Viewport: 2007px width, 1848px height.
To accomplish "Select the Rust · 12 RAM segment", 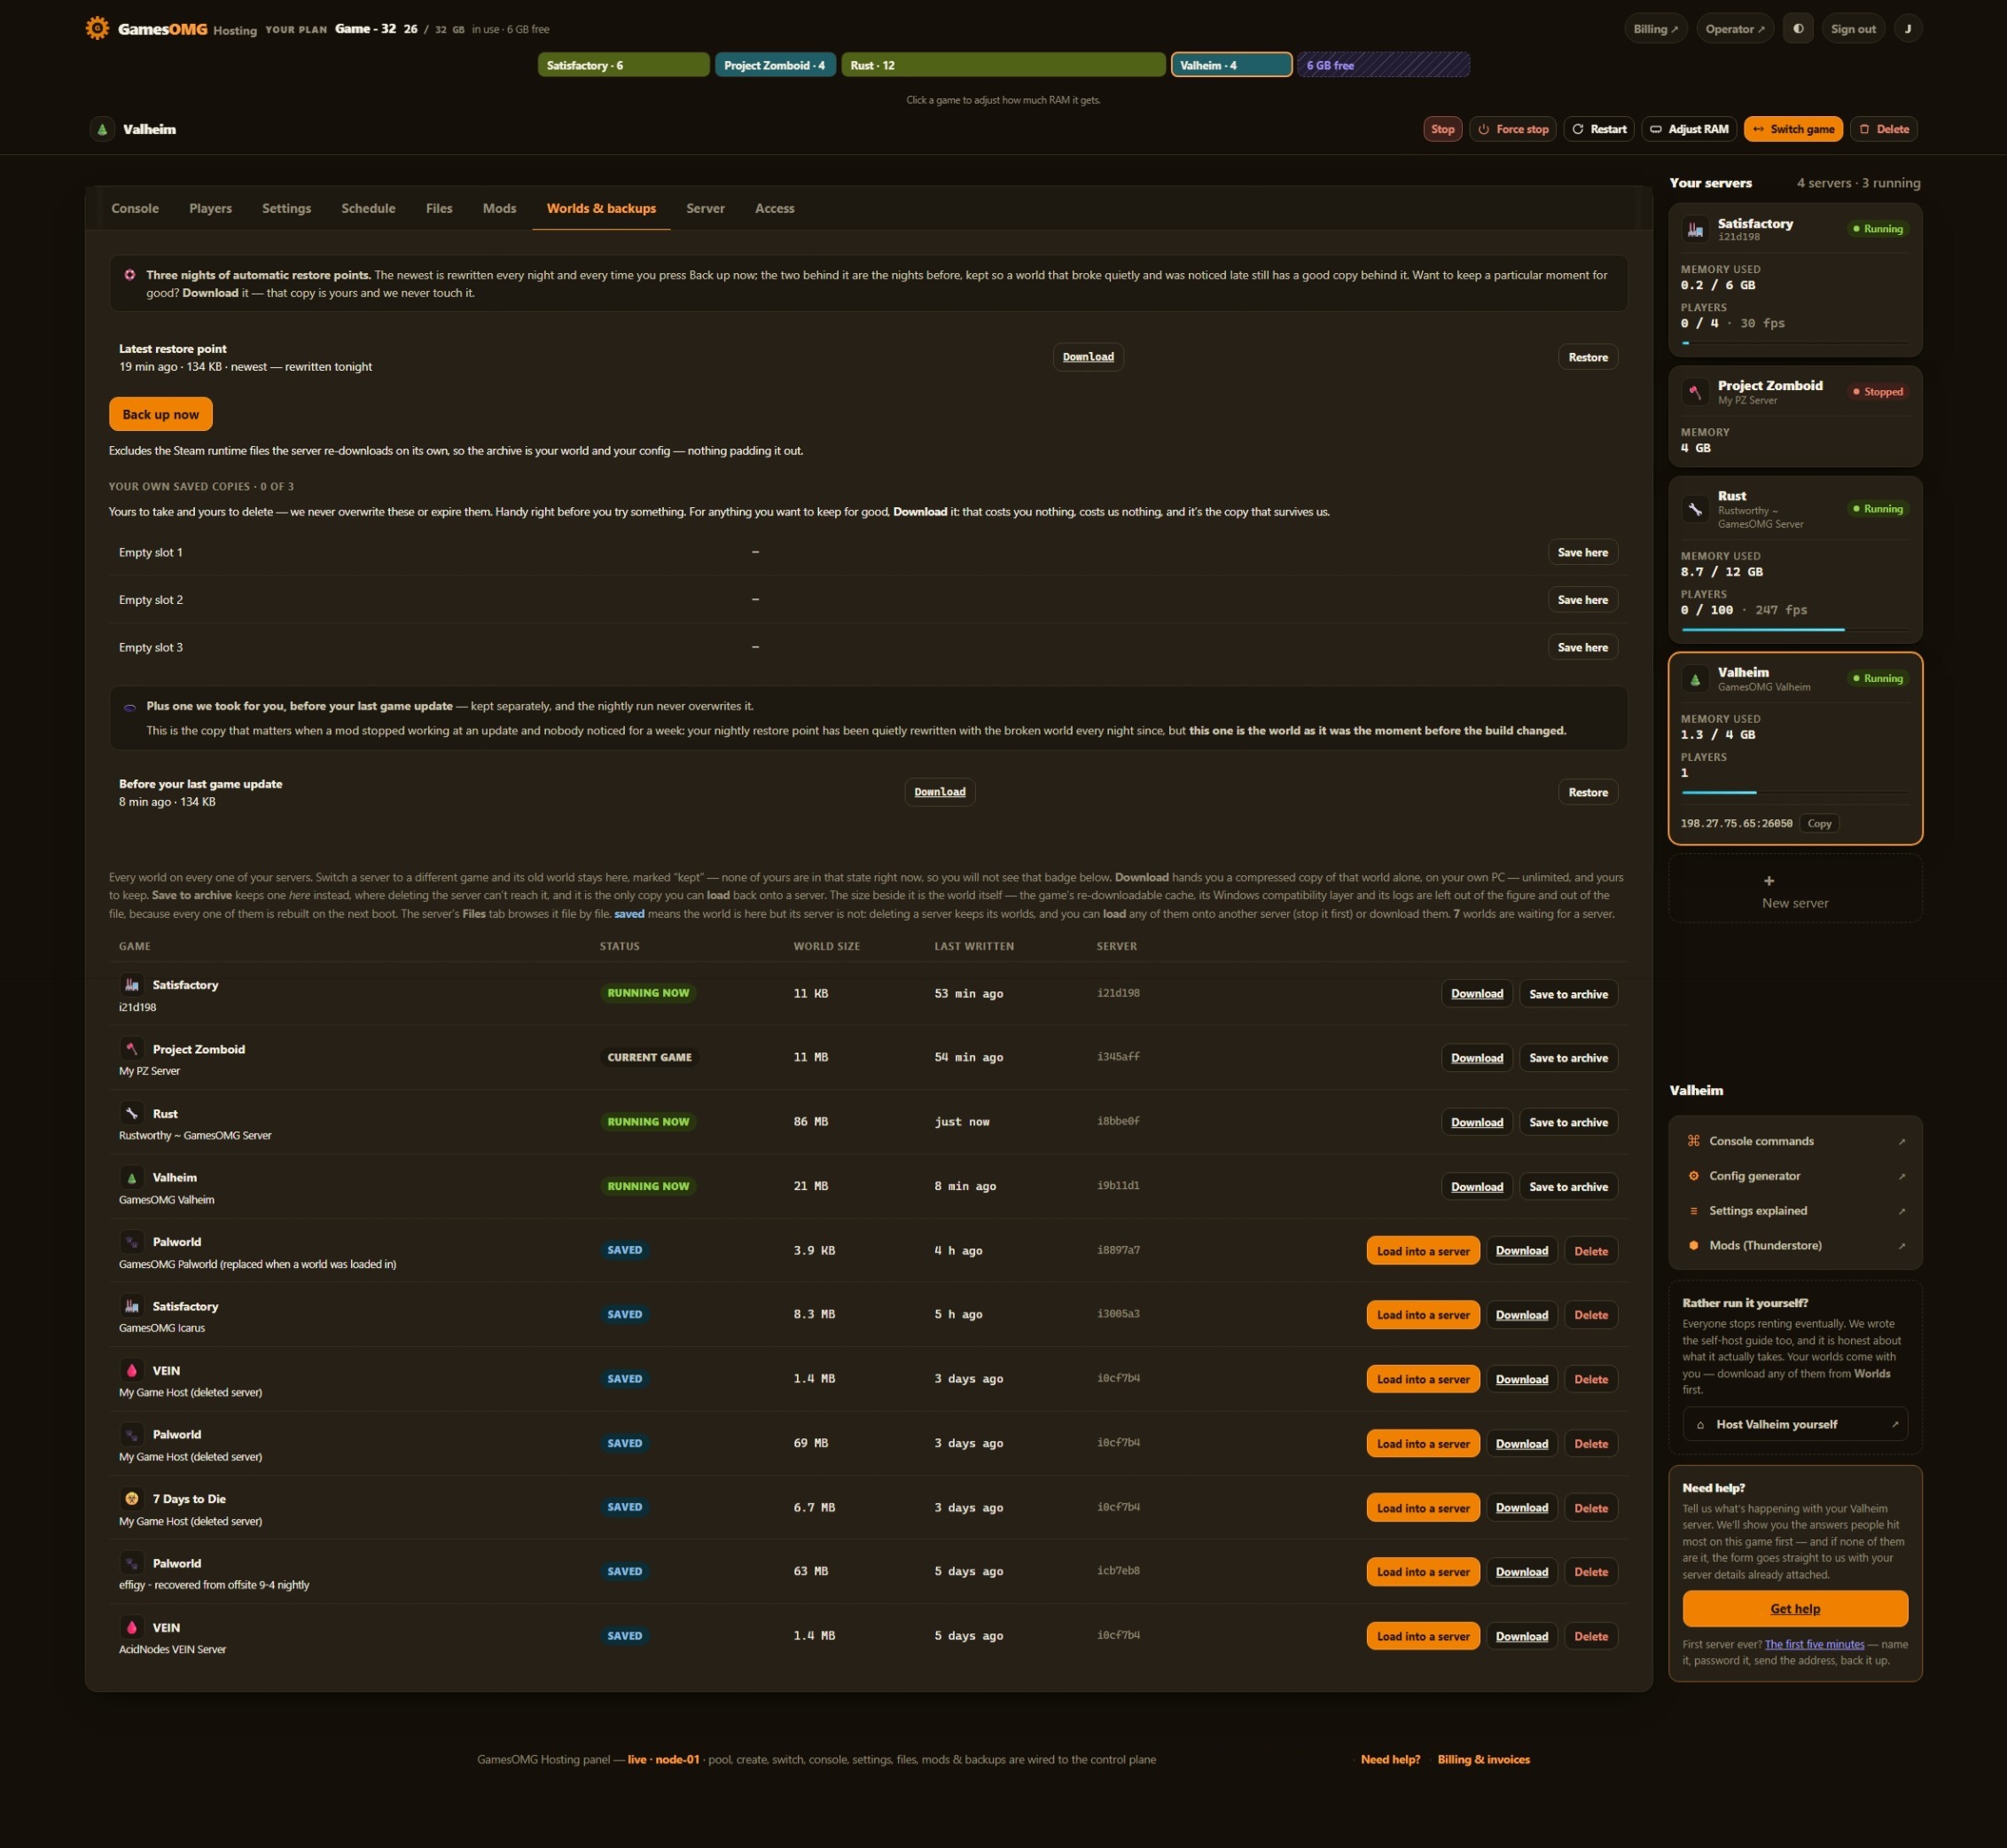I will (1003, 65).
